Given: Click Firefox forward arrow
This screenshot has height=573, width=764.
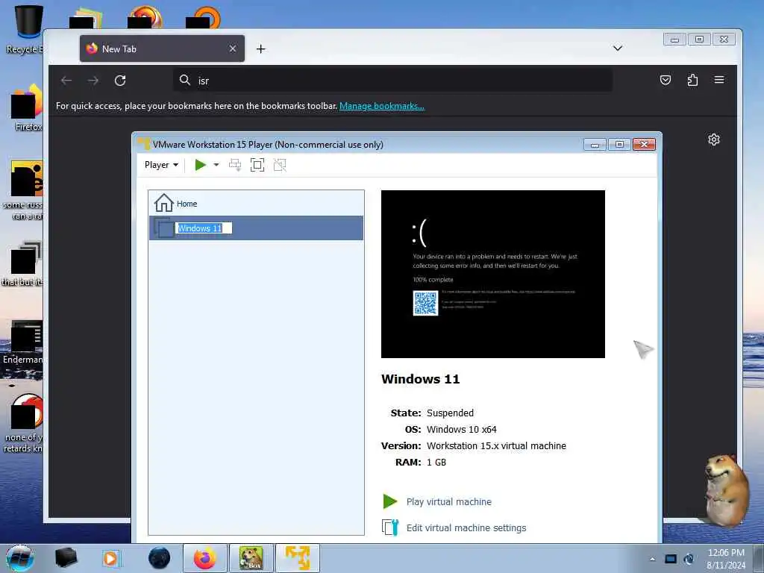Looking at the screenshot, I should [x=93, y=81].
